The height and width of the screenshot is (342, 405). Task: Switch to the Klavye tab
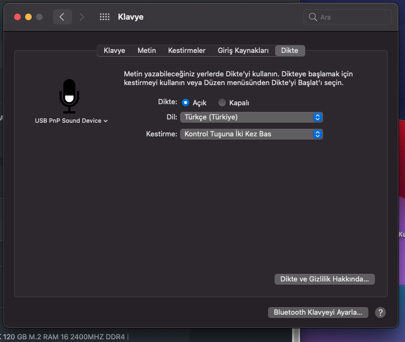(x=114, y=51)
